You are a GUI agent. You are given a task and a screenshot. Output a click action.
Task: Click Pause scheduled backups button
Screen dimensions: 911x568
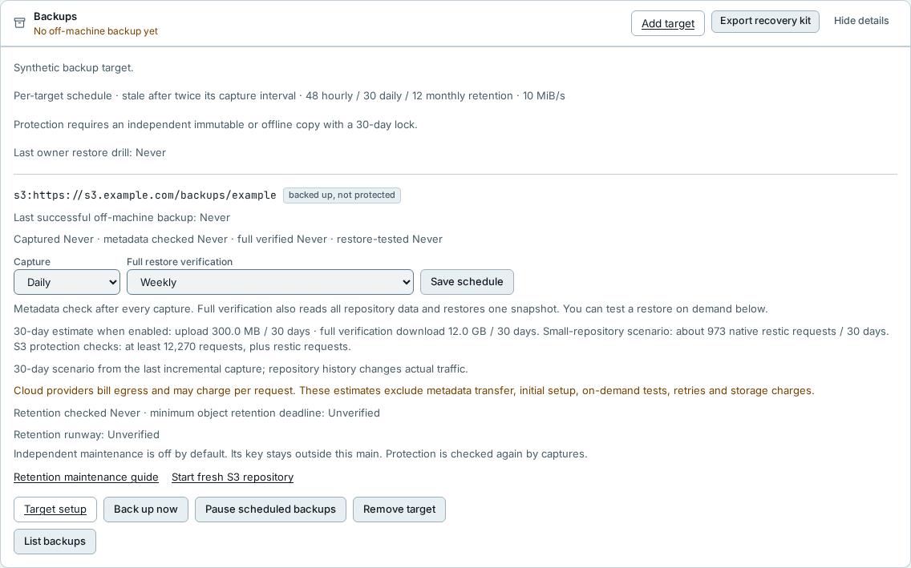270,510
